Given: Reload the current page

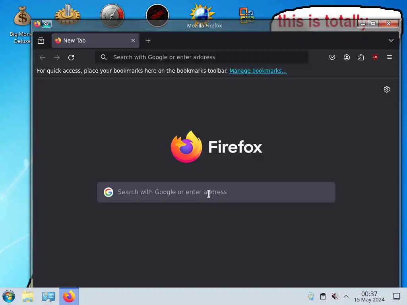Looking at the screenshot, I should (71, 57).
